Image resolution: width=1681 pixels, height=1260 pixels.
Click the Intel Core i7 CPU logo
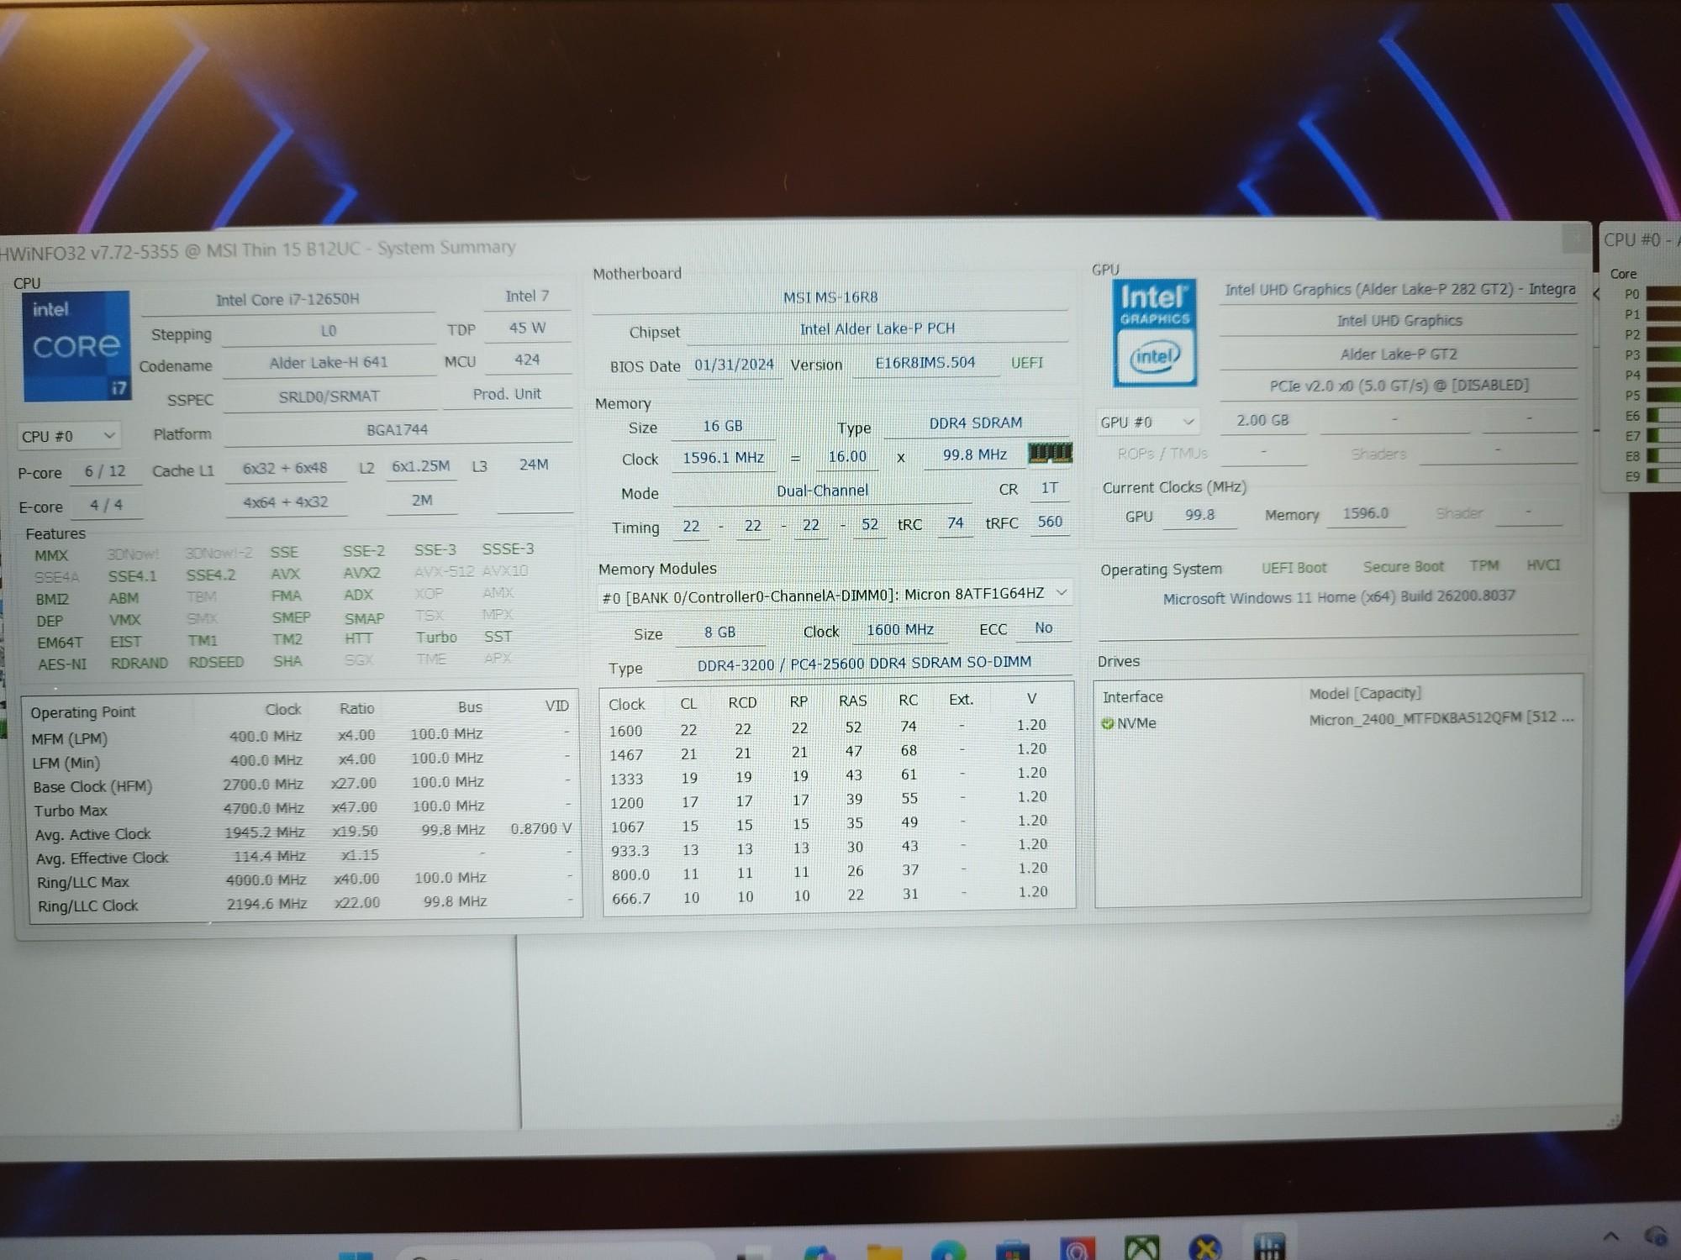(76, 345)
